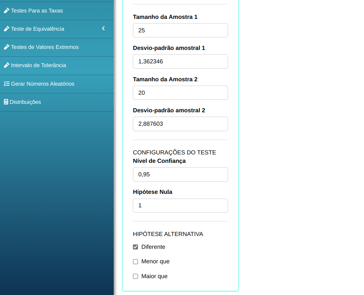The width and height of the screenshot is (364, 295).
Task: Click the Desvio-padrão amostral 1 input
Action: [180, 62]
